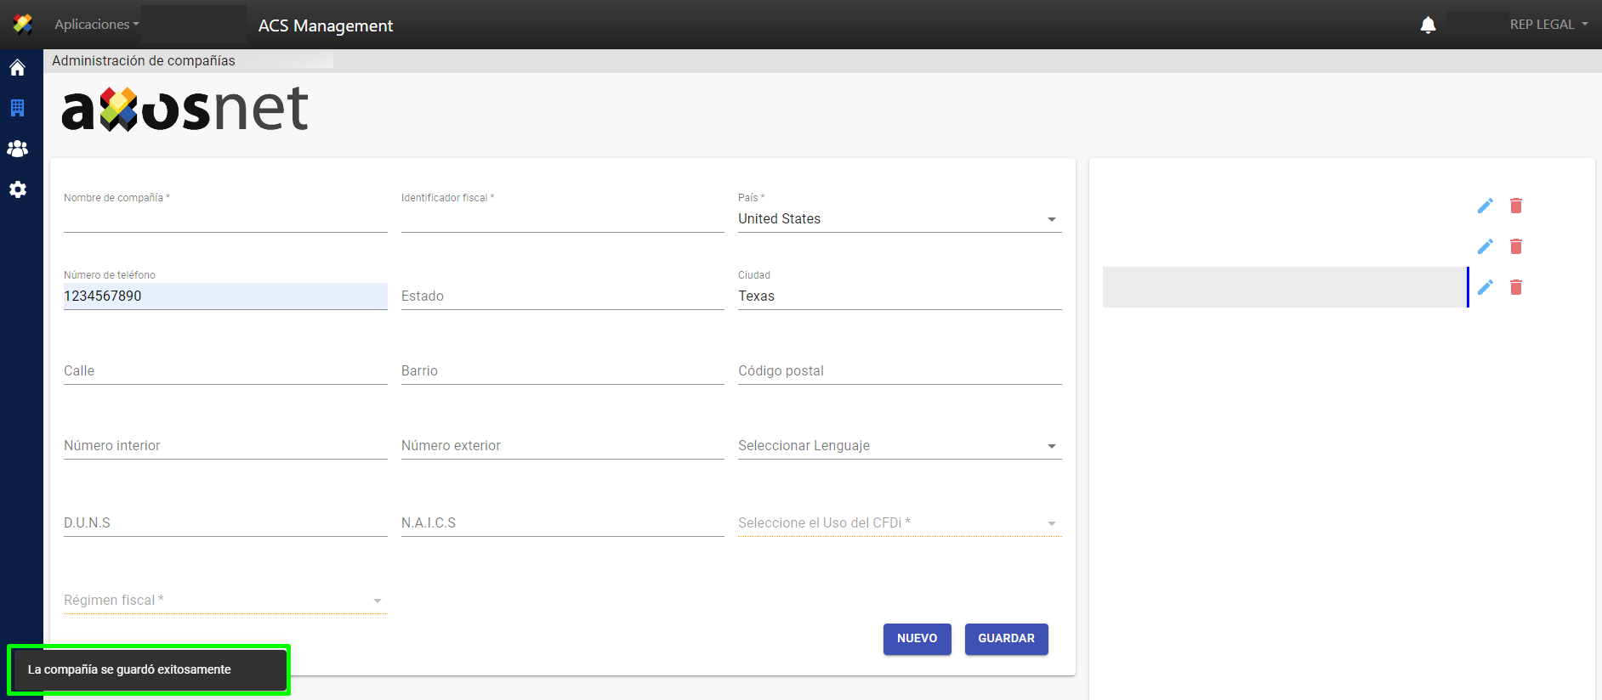Focus the Nombre de compañía field
1602x700 pixels.
[x=225, y=219]
